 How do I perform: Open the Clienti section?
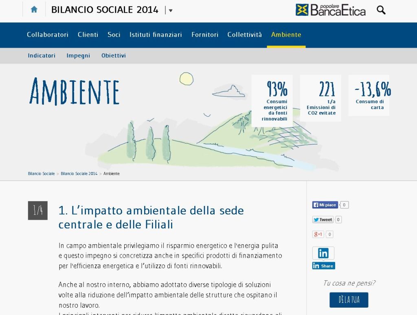click(x=88, y=35)
